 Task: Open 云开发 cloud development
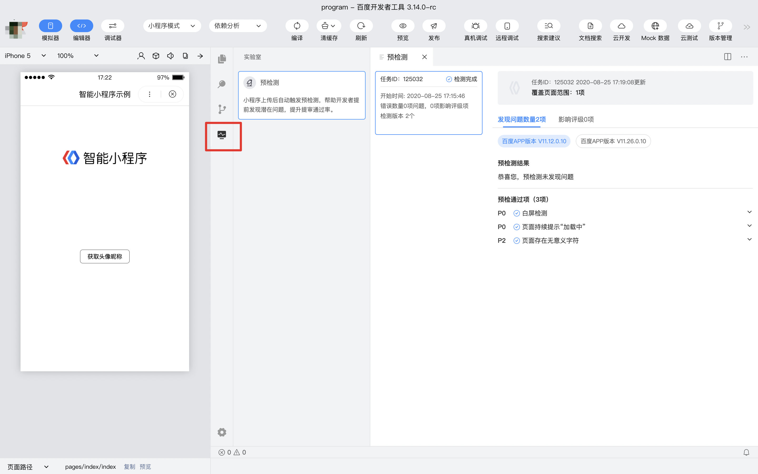point(621,26)
